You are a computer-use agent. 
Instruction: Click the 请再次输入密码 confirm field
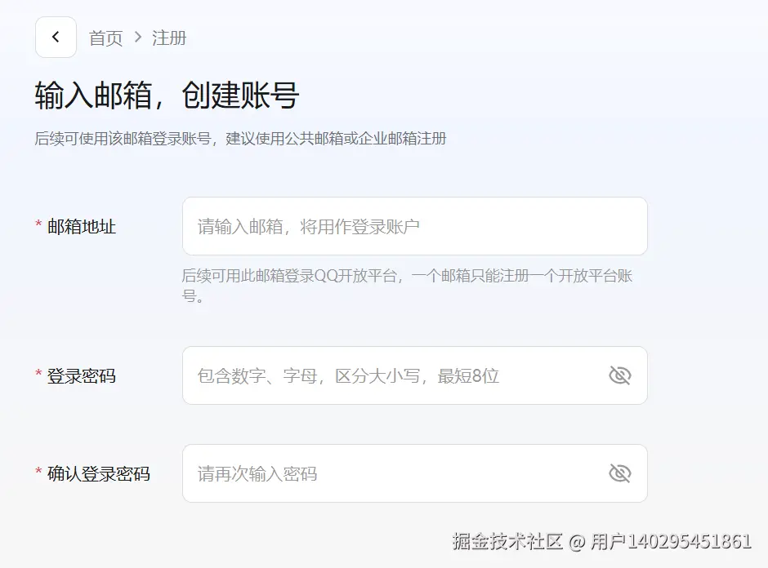(x=392, y=473)
